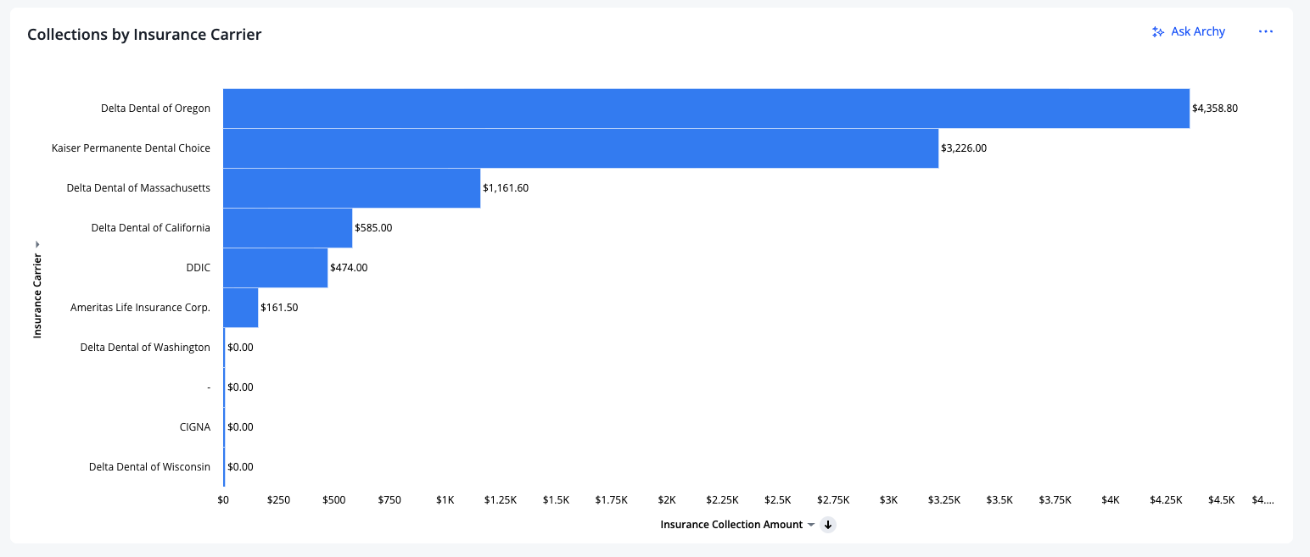
Task: Click the $3,226.00 value label
Action: point(964,148)
